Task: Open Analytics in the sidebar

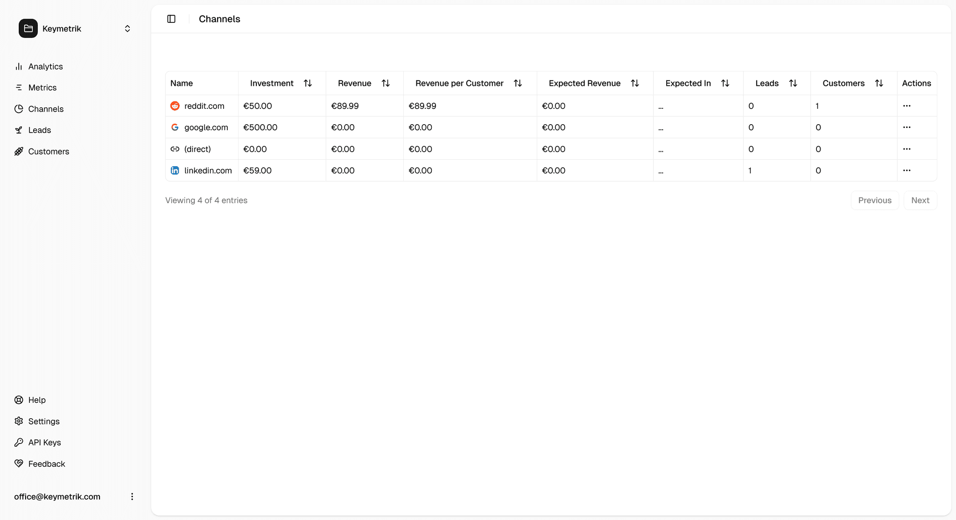Action: (x=45, y=66)
